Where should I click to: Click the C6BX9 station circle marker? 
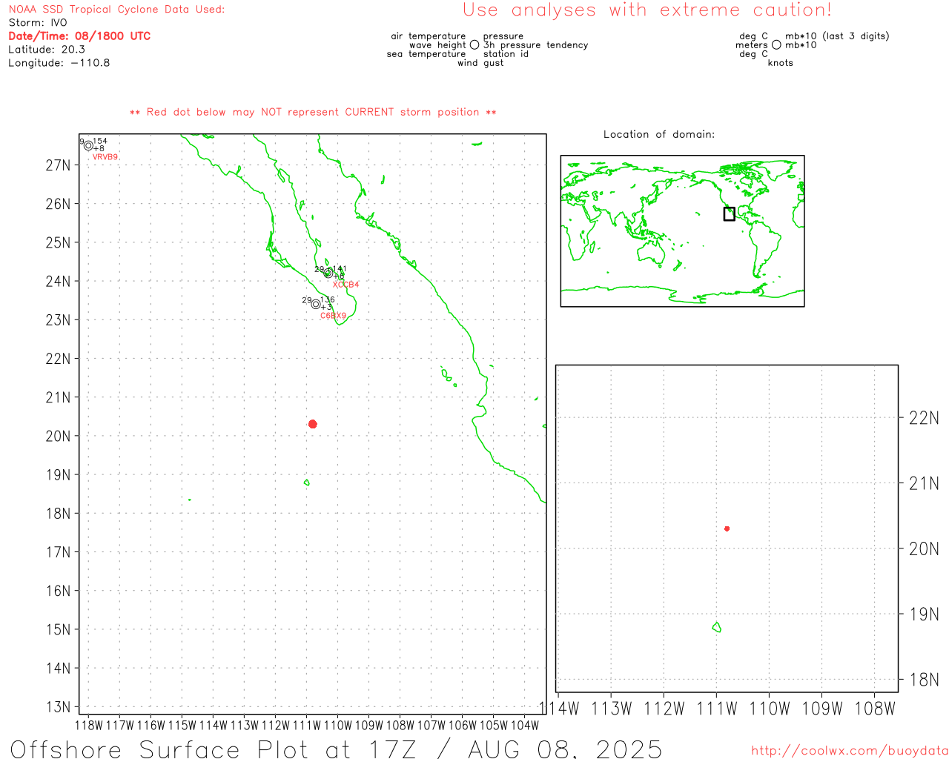click(316, 304)
